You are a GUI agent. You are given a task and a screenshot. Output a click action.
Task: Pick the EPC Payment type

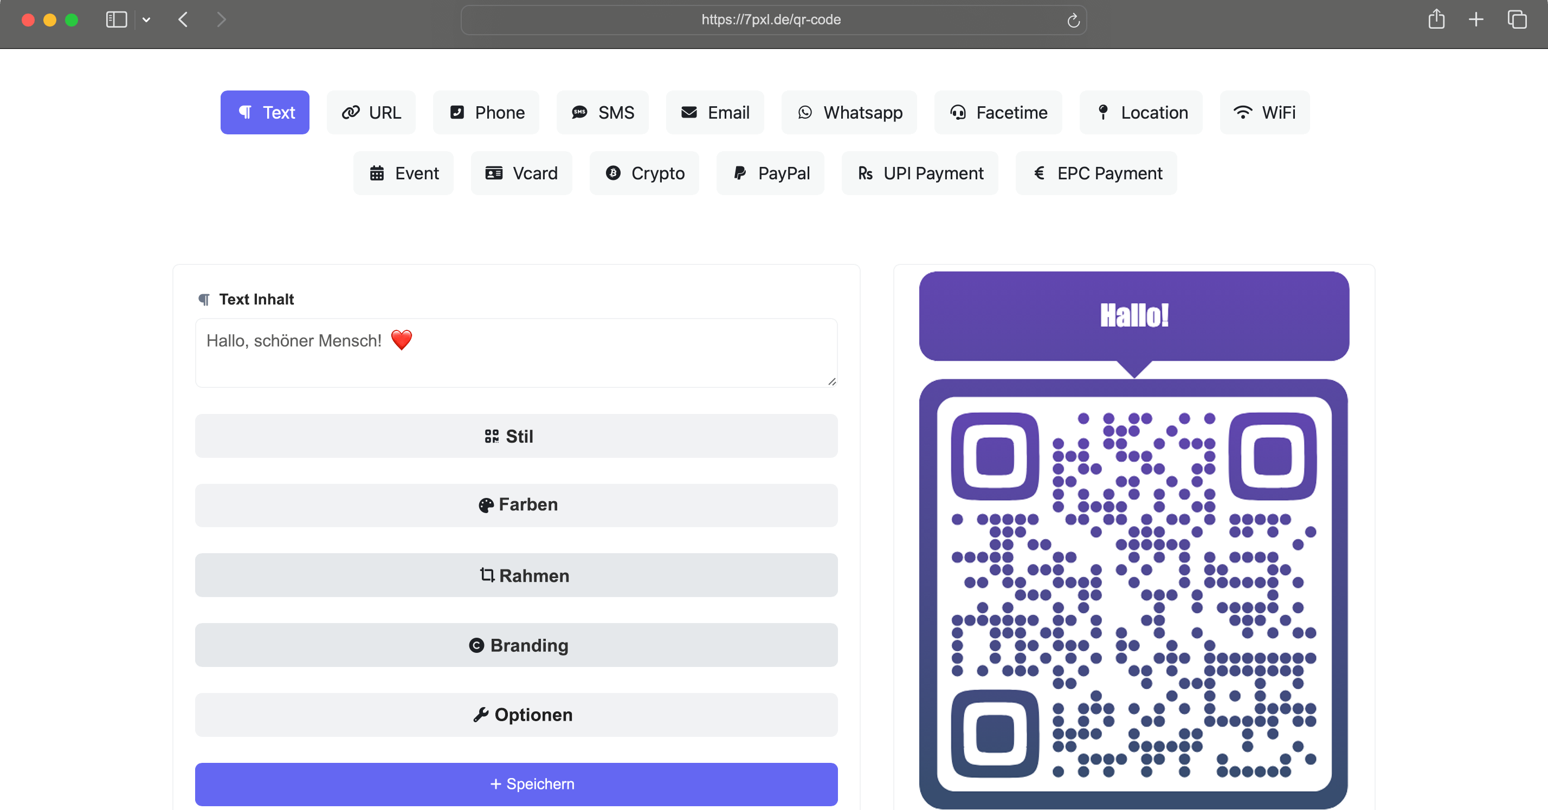click(1096, 173)
